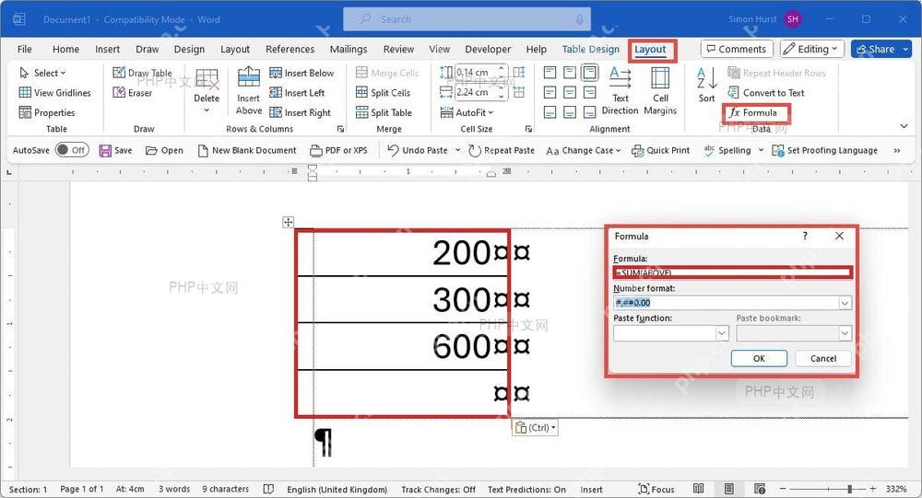Click Insert Below
922x498 pixels.
pos(301,73)
